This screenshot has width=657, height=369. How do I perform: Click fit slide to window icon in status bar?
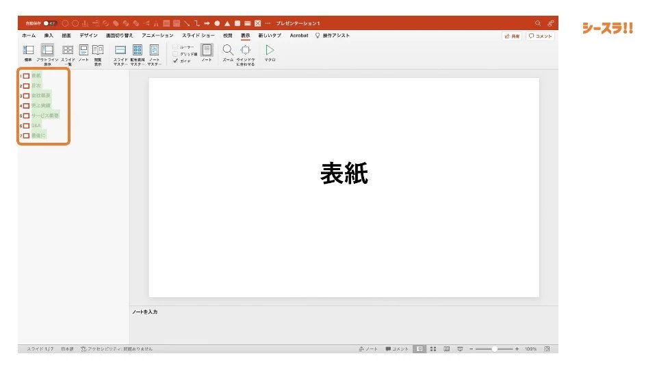pyautogui.click(x=547, y=349)
